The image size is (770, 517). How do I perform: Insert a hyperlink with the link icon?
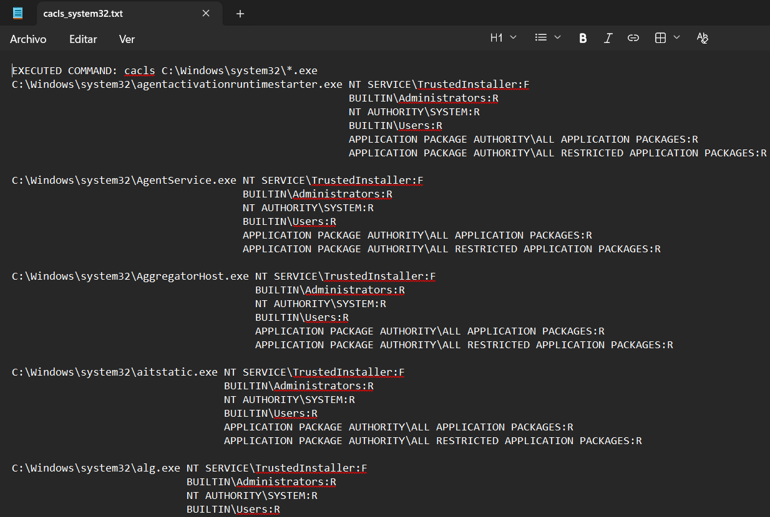point(633,38)
